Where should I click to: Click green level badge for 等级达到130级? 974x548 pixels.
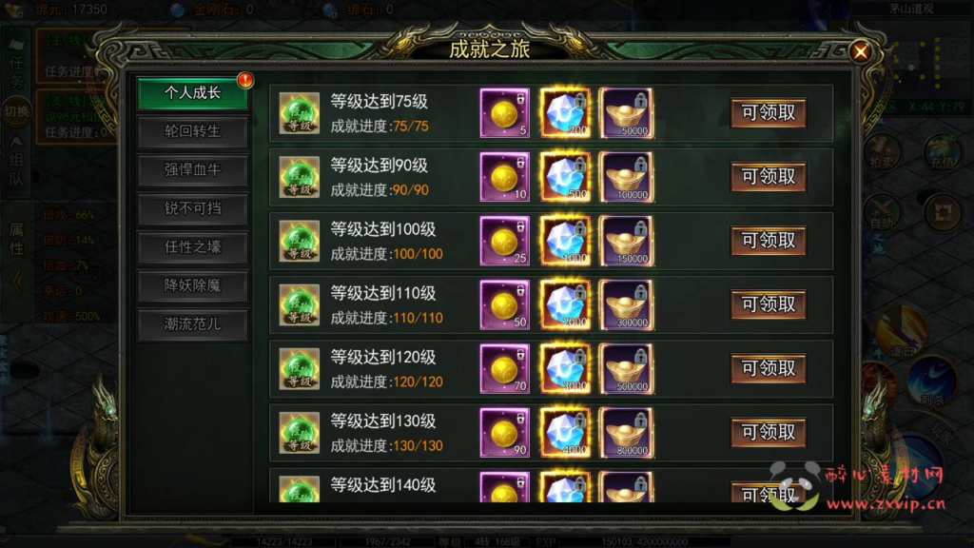[x=299, y=433]
